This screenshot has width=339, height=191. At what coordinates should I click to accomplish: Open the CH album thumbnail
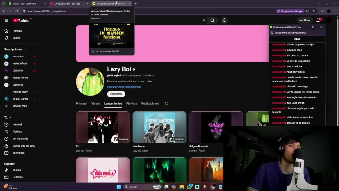pos(103,127)
